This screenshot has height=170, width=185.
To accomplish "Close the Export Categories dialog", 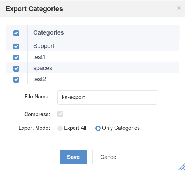I will pos(179,8).
